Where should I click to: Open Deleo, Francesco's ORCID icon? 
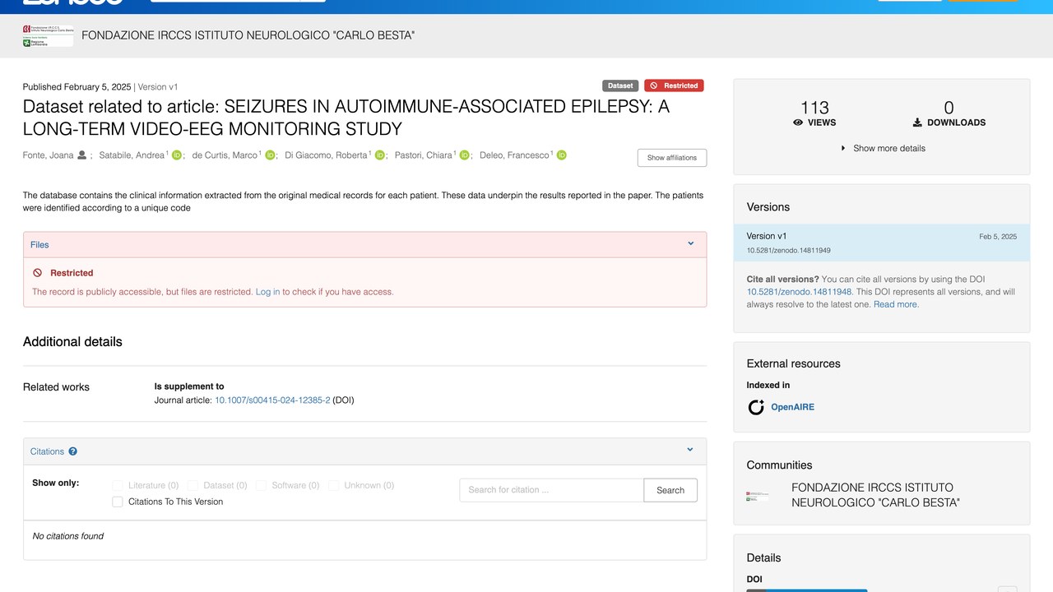pos(562,155)
